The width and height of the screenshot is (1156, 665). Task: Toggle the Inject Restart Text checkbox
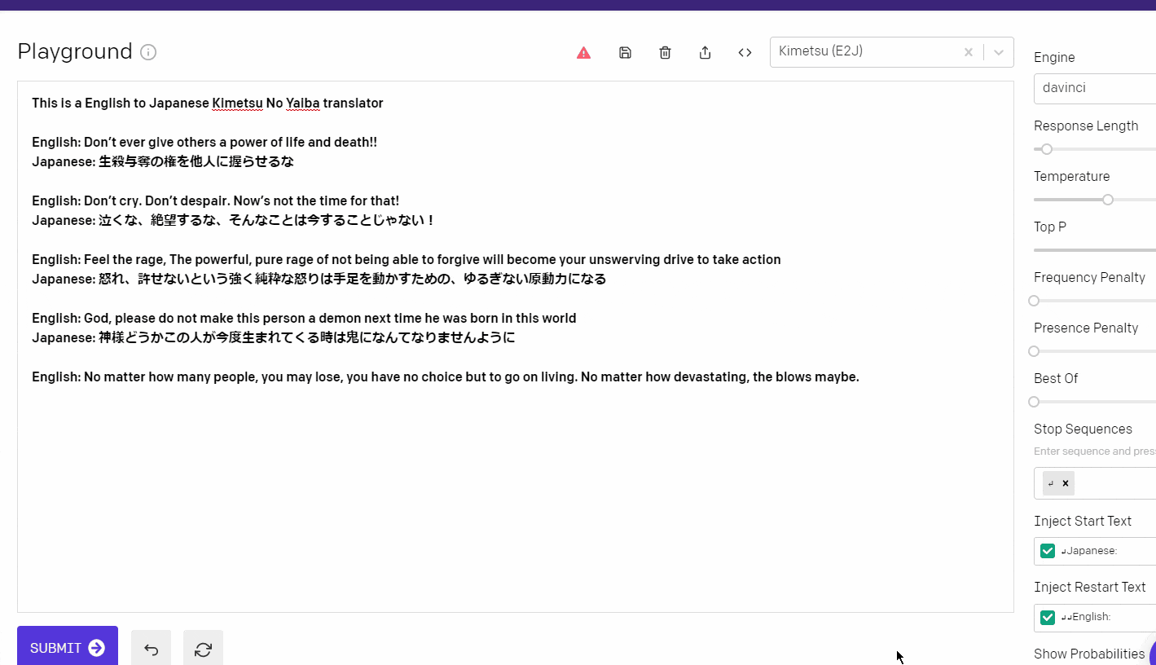(x=1048, y=617)
